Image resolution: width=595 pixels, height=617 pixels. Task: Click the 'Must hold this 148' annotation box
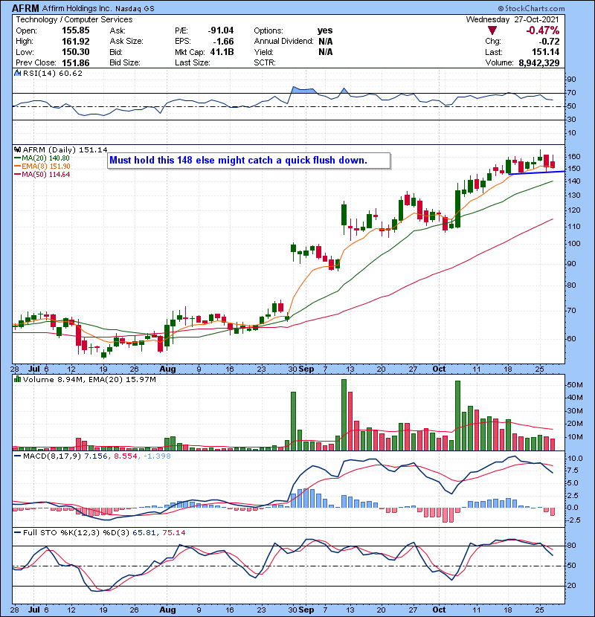(x=249, y=161)
